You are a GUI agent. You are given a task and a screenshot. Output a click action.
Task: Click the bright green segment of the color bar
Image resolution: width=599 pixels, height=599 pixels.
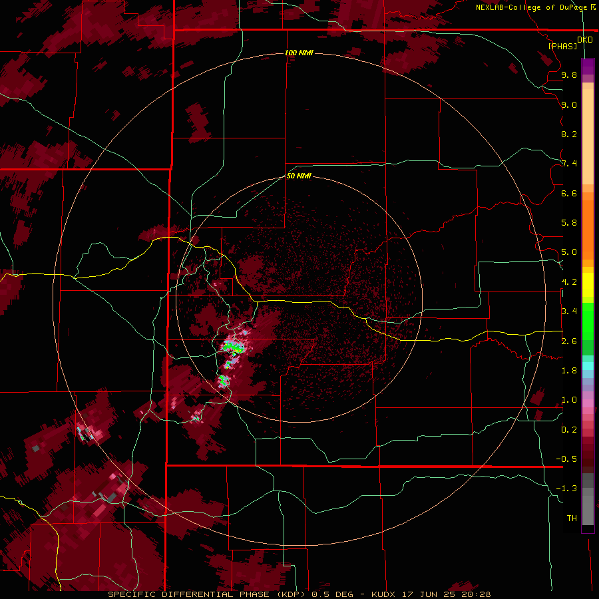click(588, 321)
